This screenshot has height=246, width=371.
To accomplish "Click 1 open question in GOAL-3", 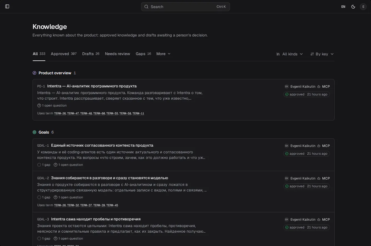I will point(68,238).
